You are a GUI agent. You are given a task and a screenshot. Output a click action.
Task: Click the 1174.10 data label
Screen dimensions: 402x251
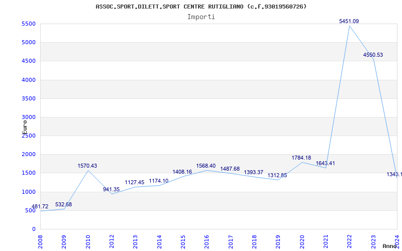coord(159,181)
